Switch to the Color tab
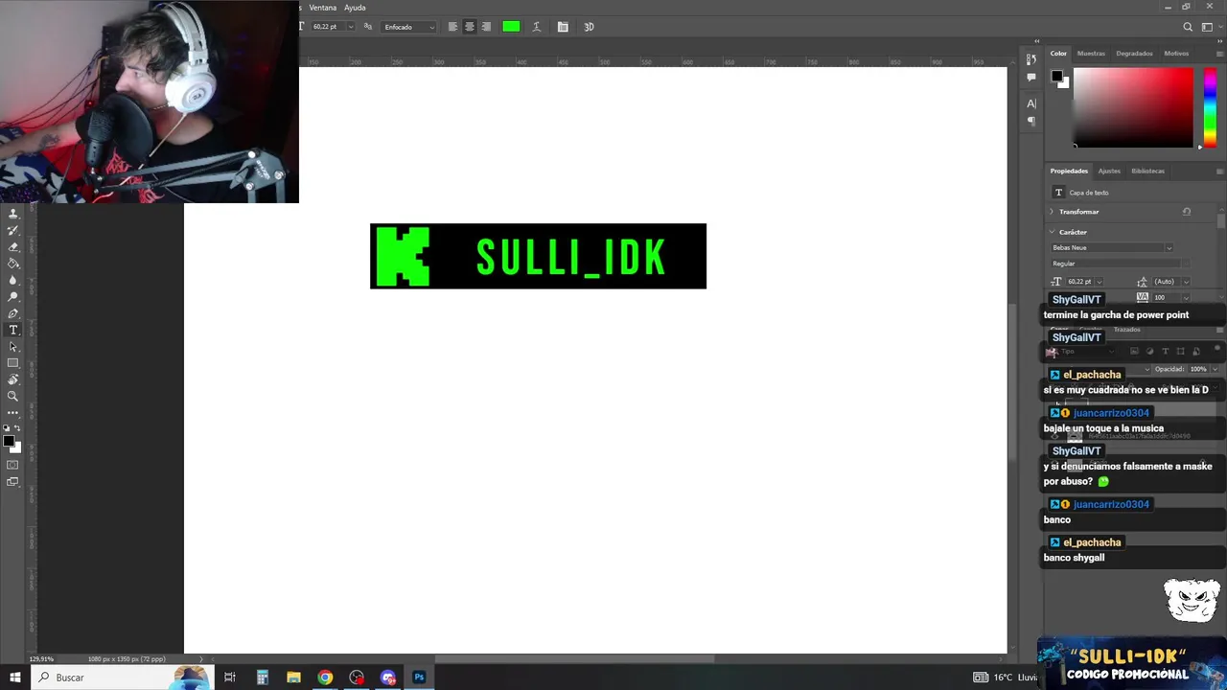The width and height of the screenshot is (1227, 690). point(1058,54)
